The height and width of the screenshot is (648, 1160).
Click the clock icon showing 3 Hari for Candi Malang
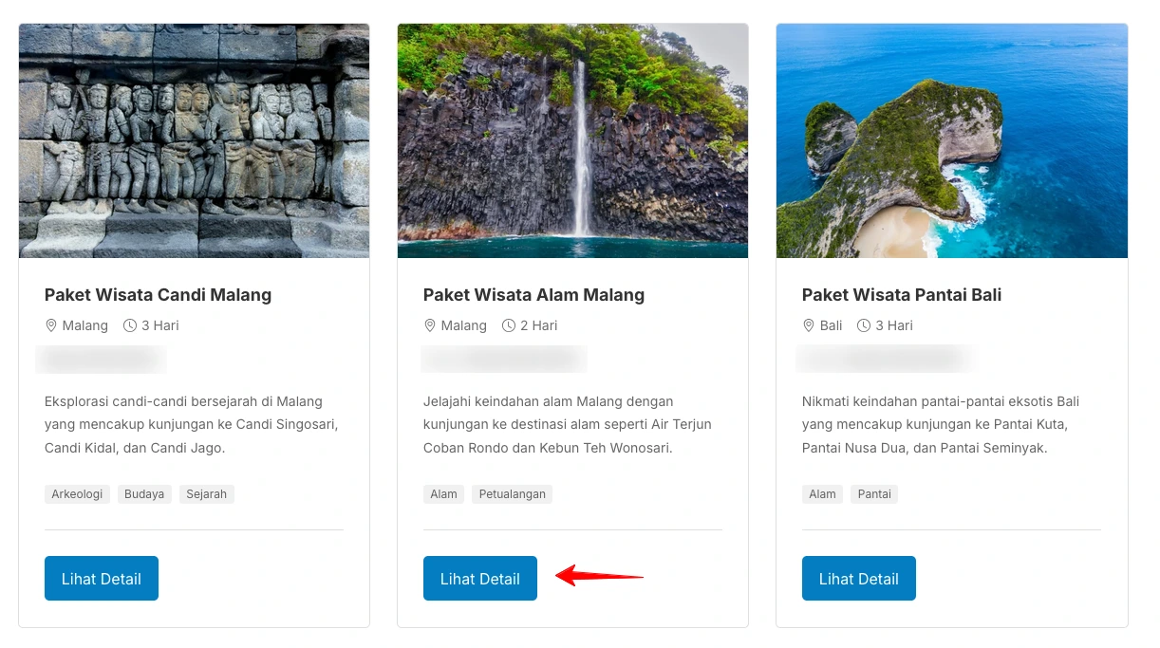coord(130,325)
